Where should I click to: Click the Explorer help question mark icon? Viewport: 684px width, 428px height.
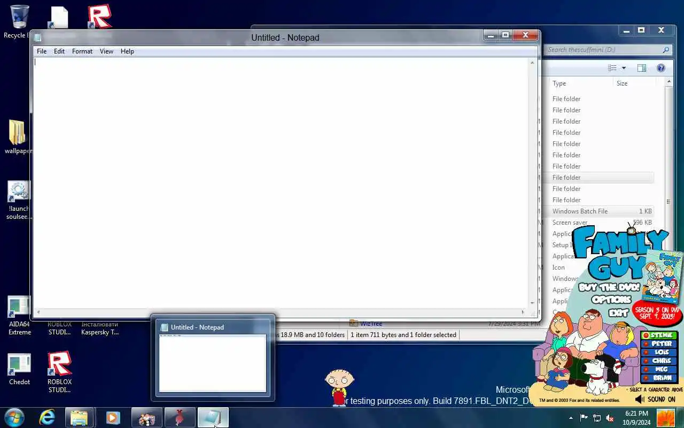661,68
